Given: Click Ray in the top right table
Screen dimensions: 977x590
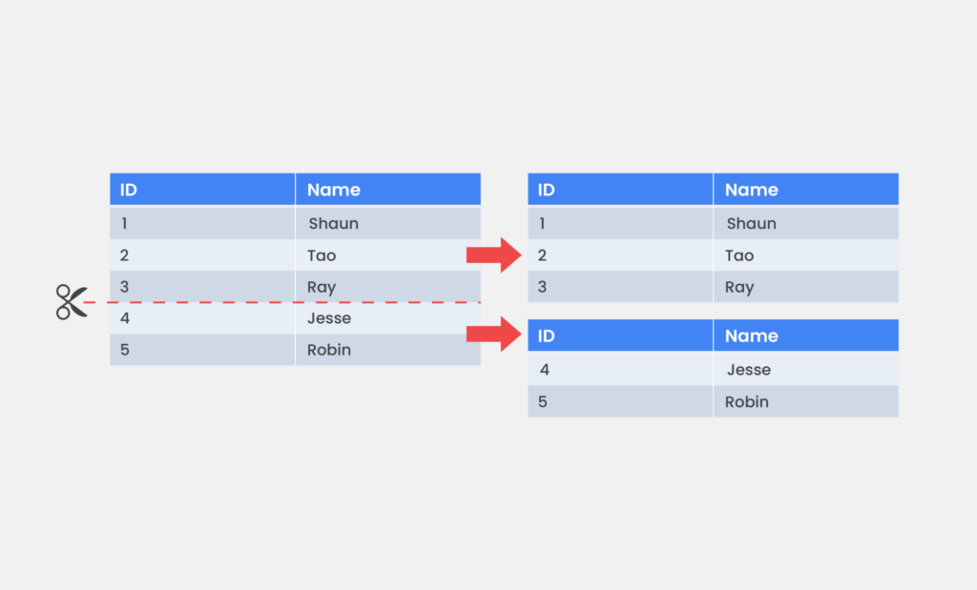Looking at the screenshot, I should (806, 287).
